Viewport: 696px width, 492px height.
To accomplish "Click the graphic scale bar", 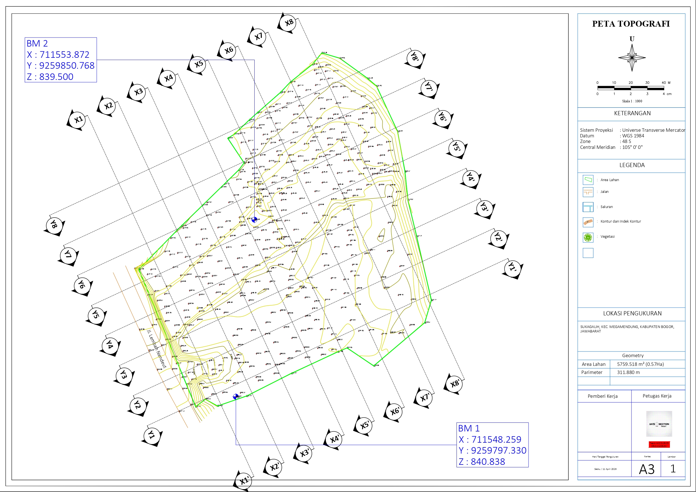I will tap(631, 88).
